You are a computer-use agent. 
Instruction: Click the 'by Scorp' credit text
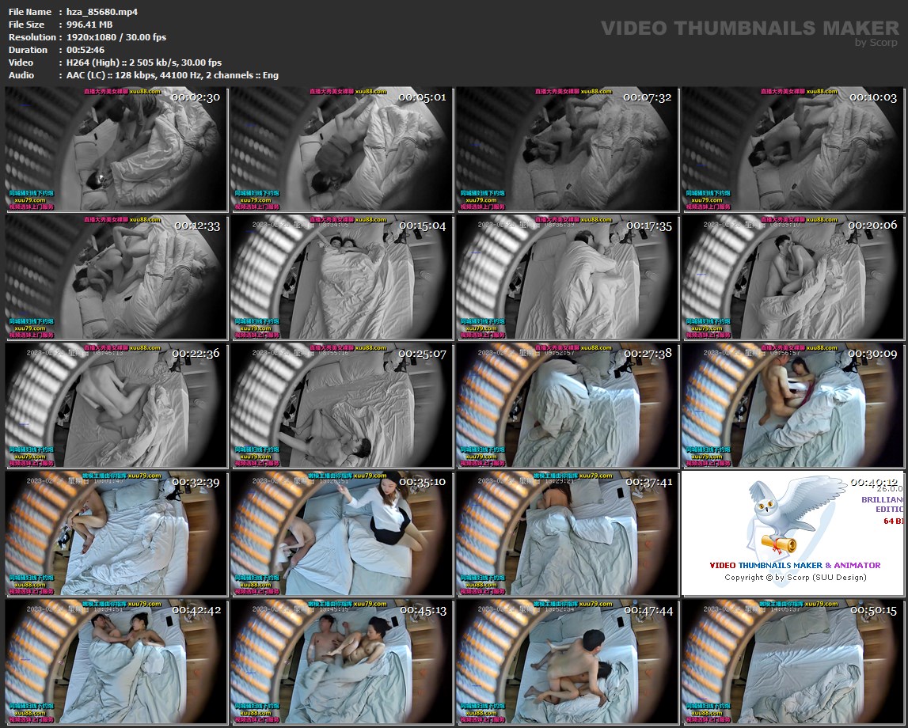[876, 43]
